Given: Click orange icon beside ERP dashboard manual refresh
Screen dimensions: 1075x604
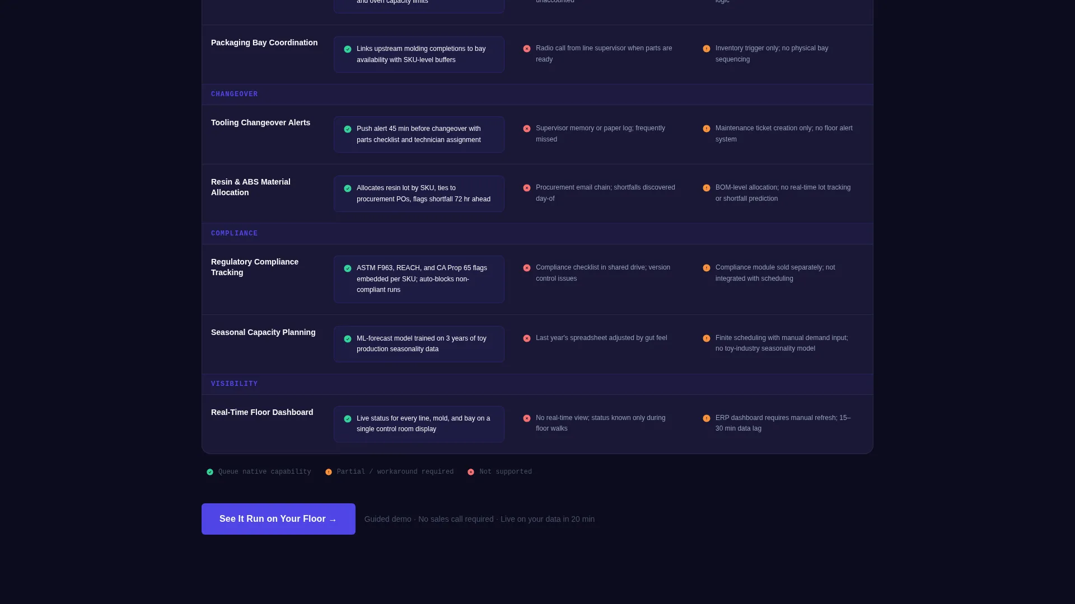Looking at the screenshot, I should 707,418.
